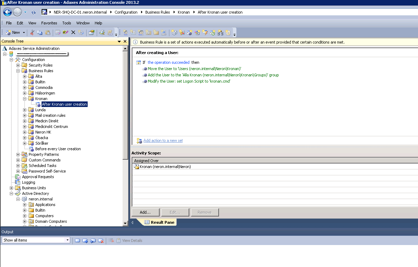
Task: Click the Forward navigation arrow button
Action: [17, 12]
